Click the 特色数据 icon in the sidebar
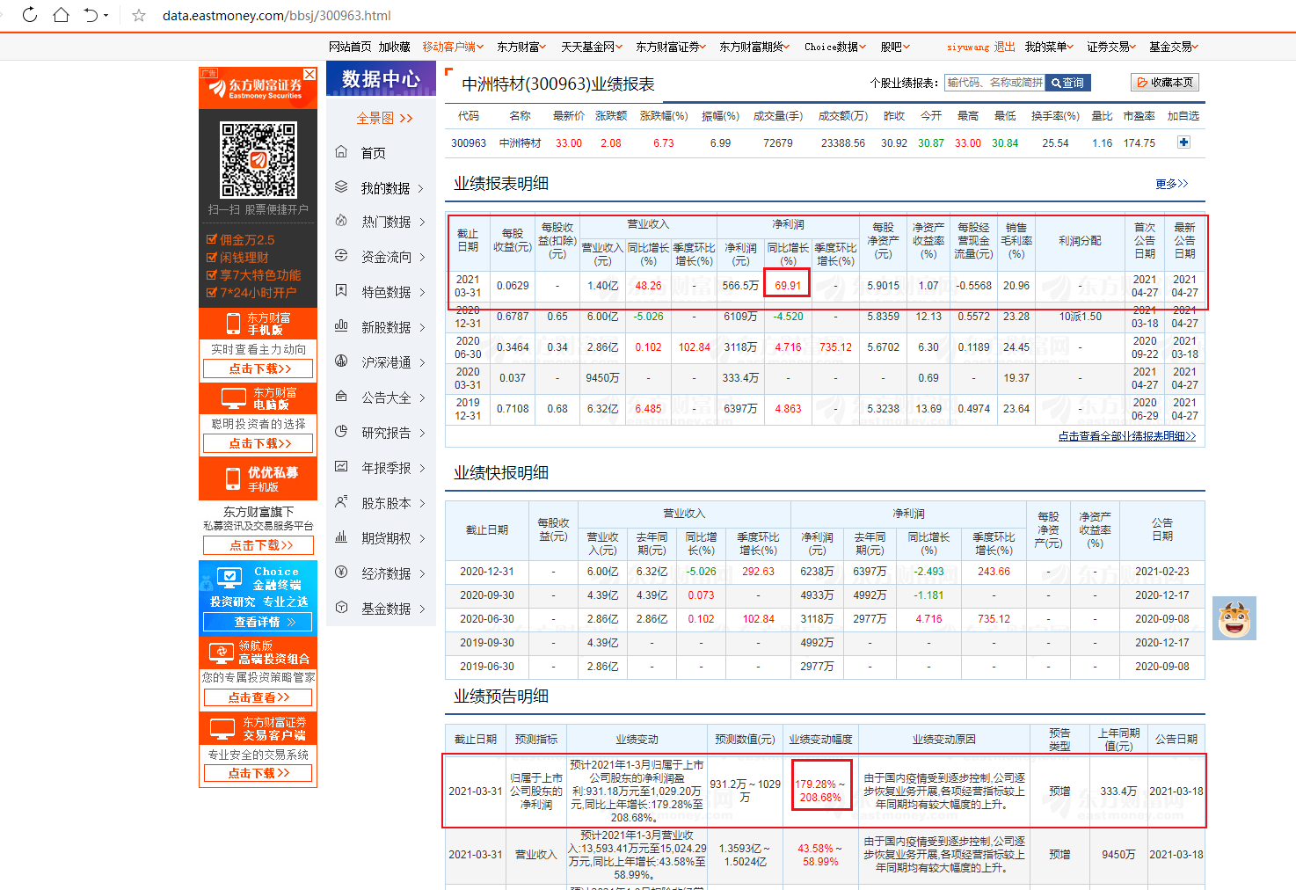 (341, 291)
